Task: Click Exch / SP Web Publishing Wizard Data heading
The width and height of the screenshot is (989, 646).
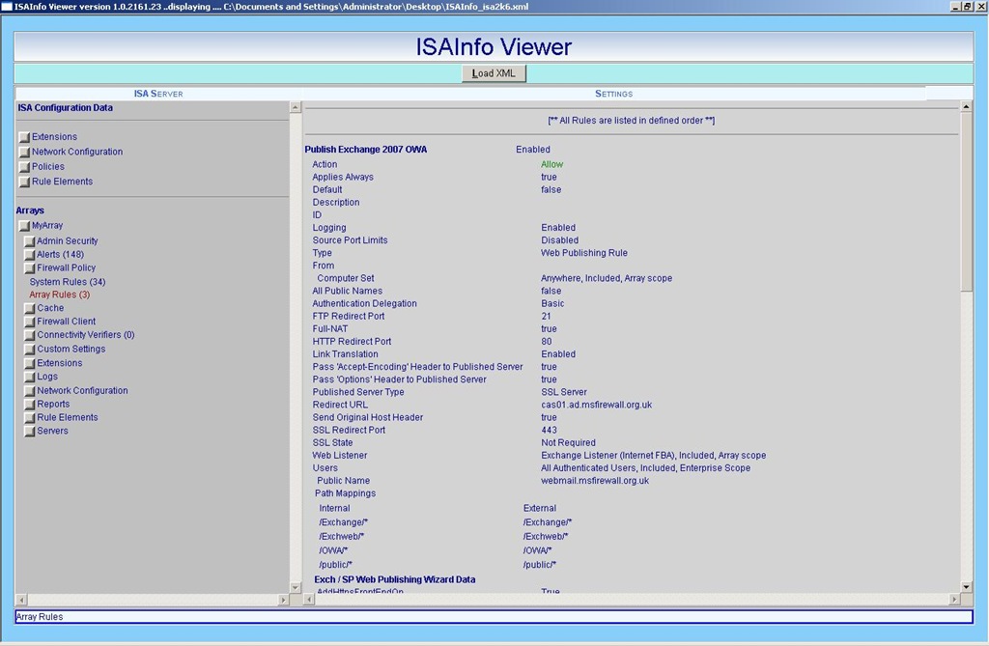Action: coord(395,579)
